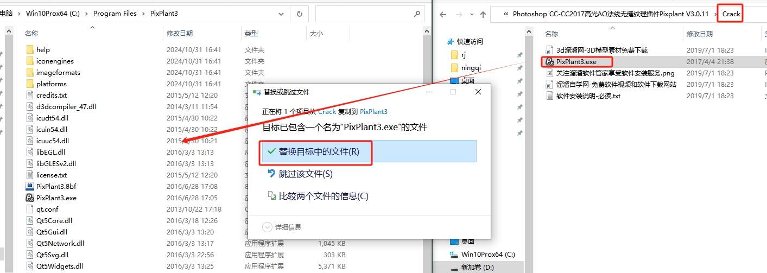The width and height of the screenshot is (767, 273).
Task: Sort left window by 名称 column
Action: click(x=31, y=33)
